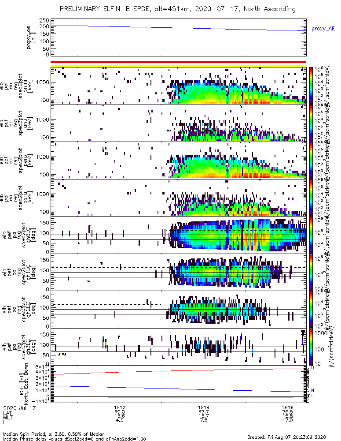The width and height of the screenshot is (341, 441).
Task: Select the blue 'proxy_AE' legend label
Action: [323, 29]
